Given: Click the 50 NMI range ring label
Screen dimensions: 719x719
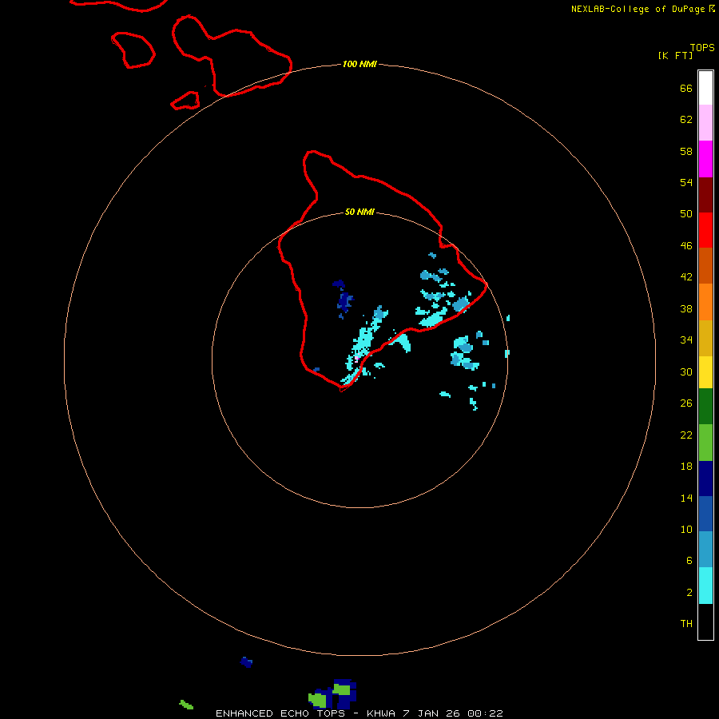Looking at the screenshot, I should tap(359, 212).
